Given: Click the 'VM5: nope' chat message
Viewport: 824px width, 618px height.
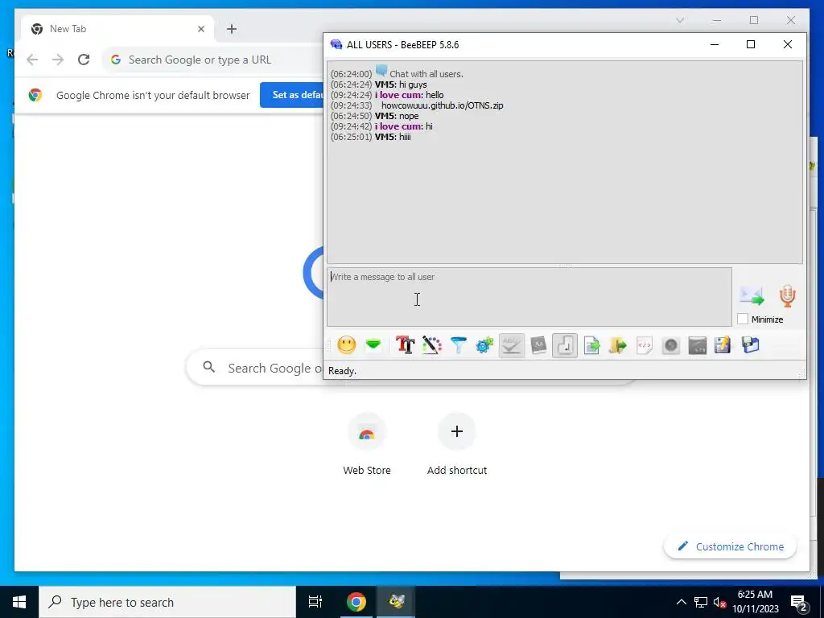Looking at the screenshot, I should 396,116.
